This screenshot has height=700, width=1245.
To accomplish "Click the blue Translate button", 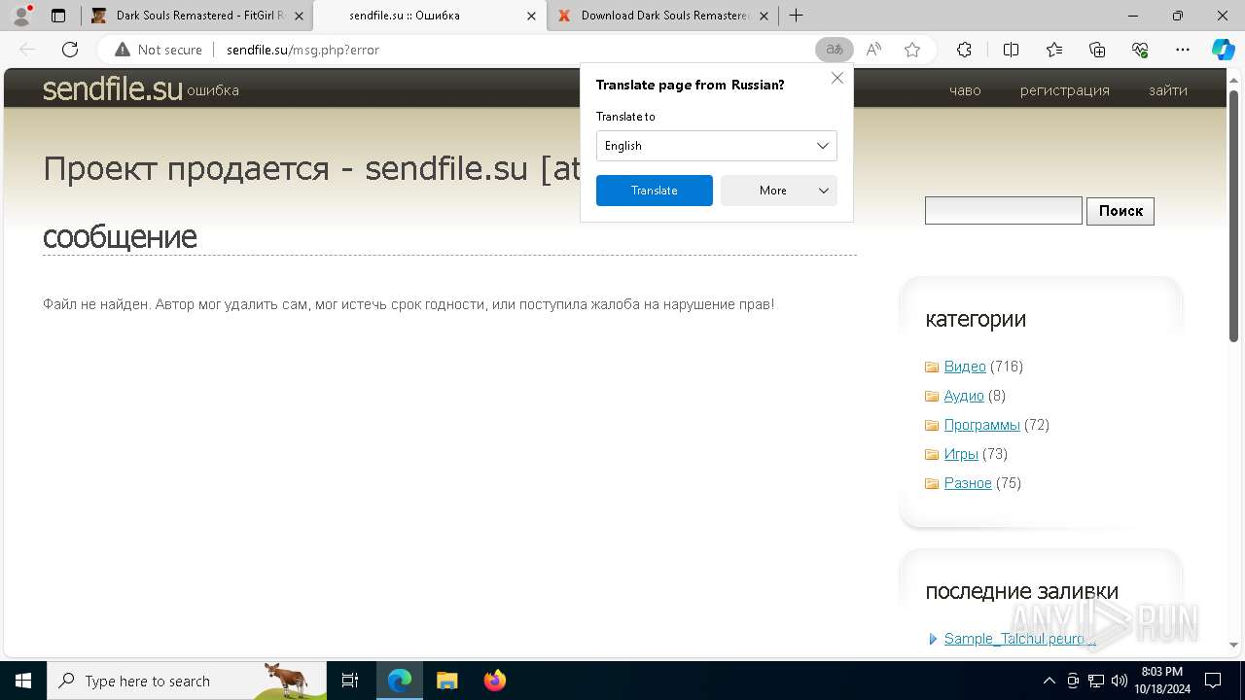I will pyautogui.click(x=655, y=191).
